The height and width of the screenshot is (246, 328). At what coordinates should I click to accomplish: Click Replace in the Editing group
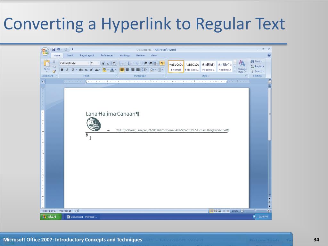click(257, 66)
